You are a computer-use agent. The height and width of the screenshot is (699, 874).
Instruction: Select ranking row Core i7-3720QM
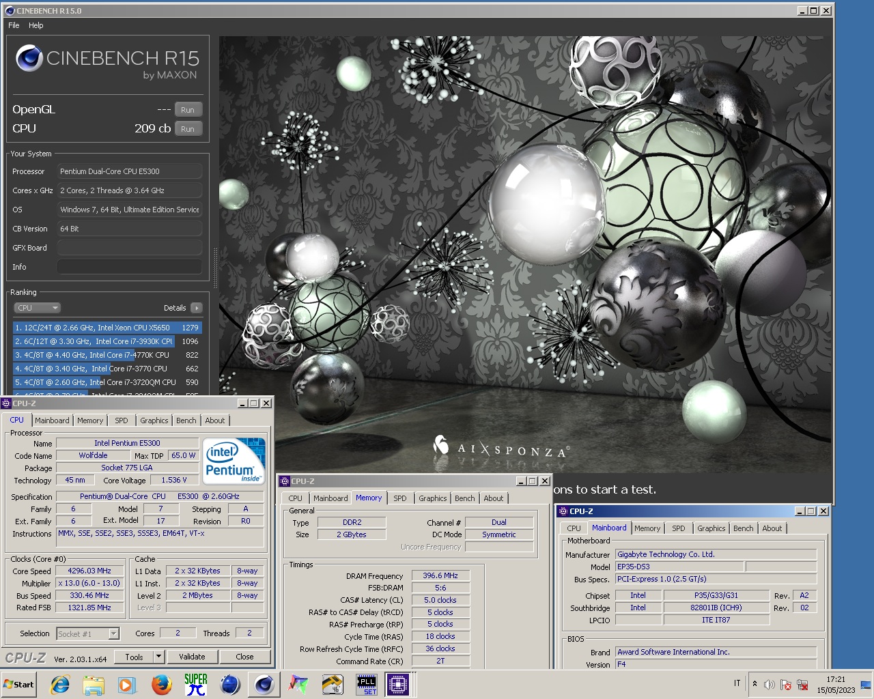(x=107, y=382)
